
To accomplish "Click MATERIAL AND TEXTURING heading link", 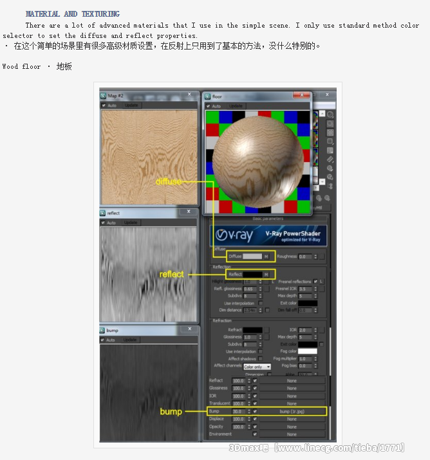I will pyautogui.click(x=73, y=14).
